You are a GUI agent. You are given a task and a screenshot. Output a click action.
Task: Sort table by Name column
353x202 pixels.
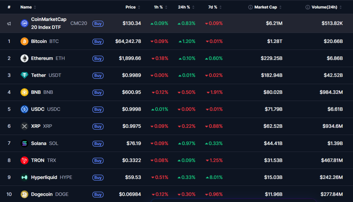pos(28,7)
